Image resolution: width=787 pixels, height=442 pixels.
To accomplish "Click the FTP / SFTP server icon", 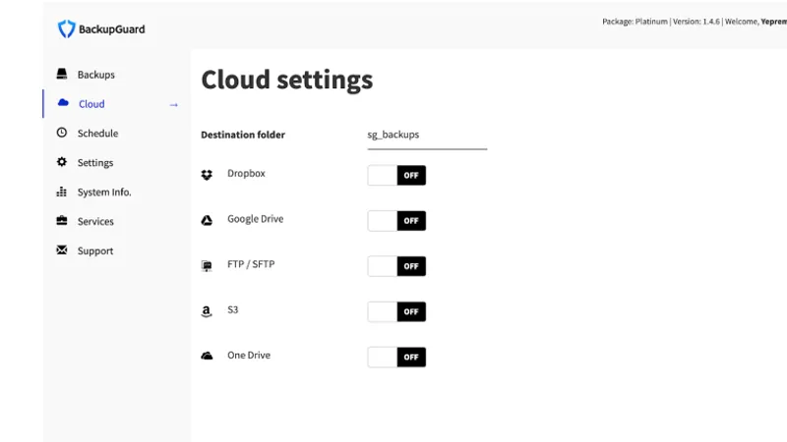I will (x=207, y=265).
